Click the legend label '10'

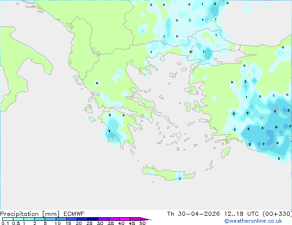pos(58,223)
